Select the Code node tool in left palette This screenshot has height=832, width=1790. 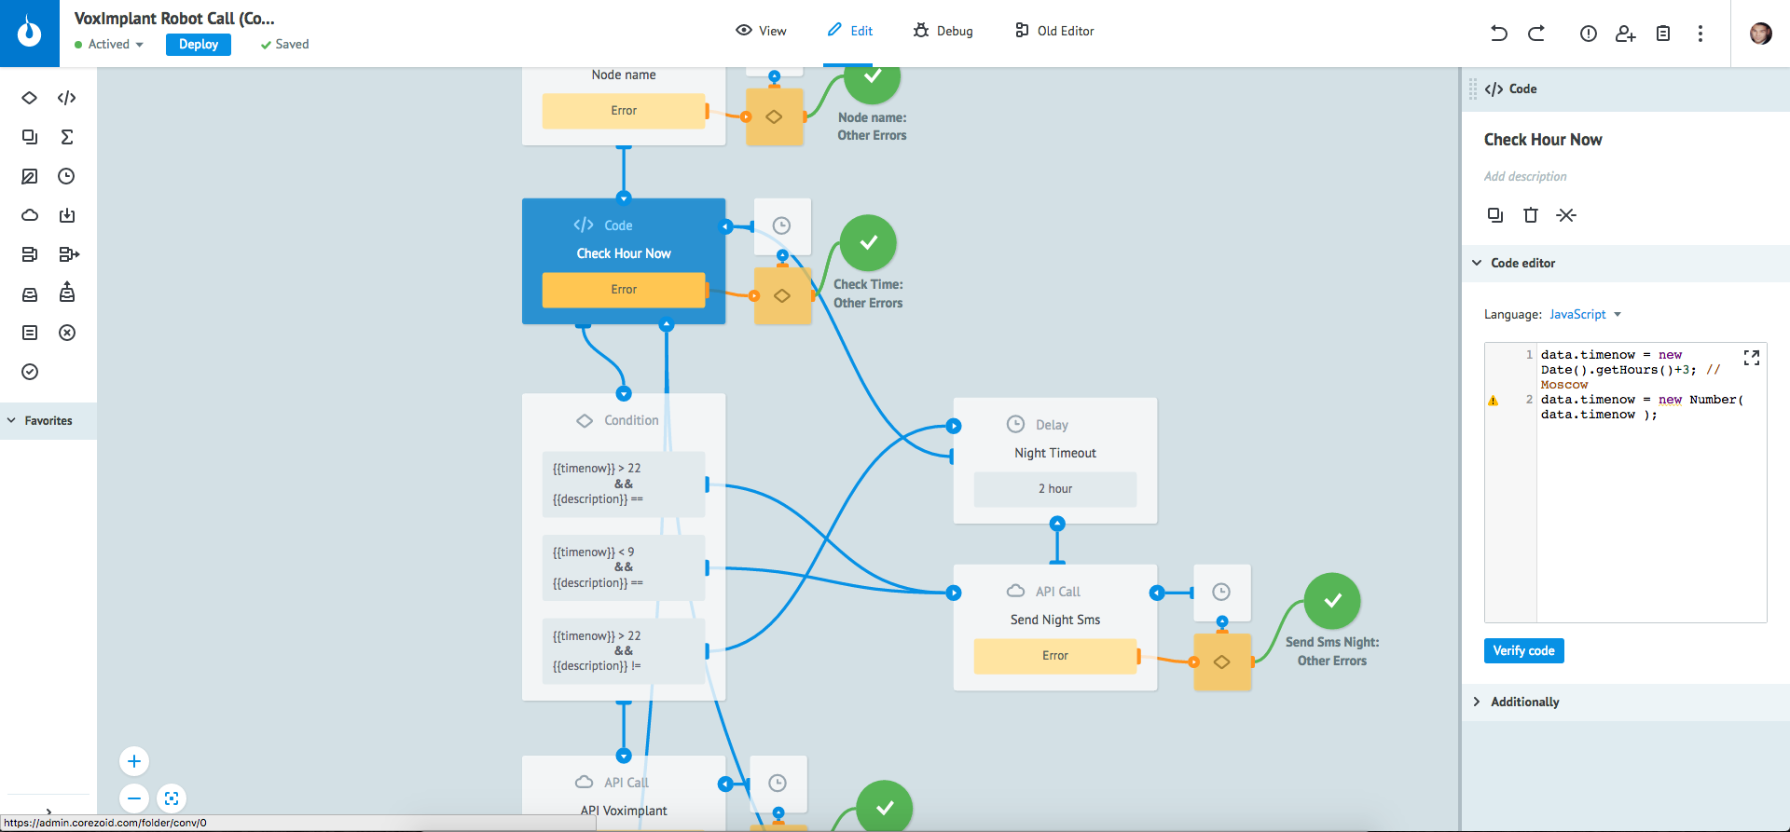pos(66,98)
